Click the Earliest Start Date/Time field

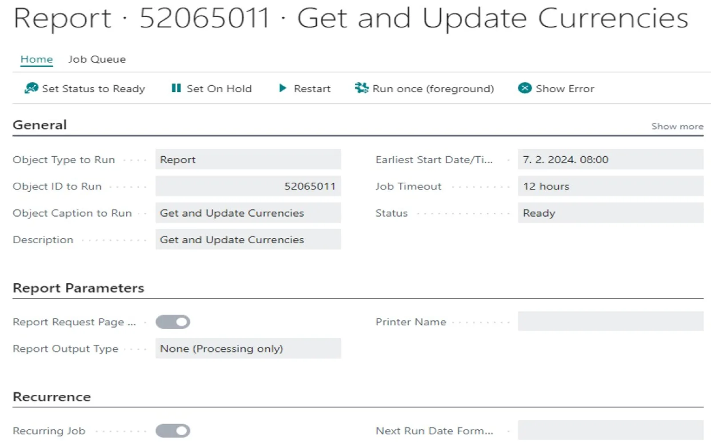[611, 159]
